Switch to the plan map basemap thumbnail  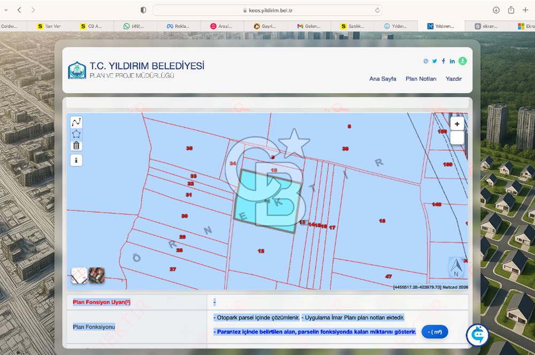(79, 275)
